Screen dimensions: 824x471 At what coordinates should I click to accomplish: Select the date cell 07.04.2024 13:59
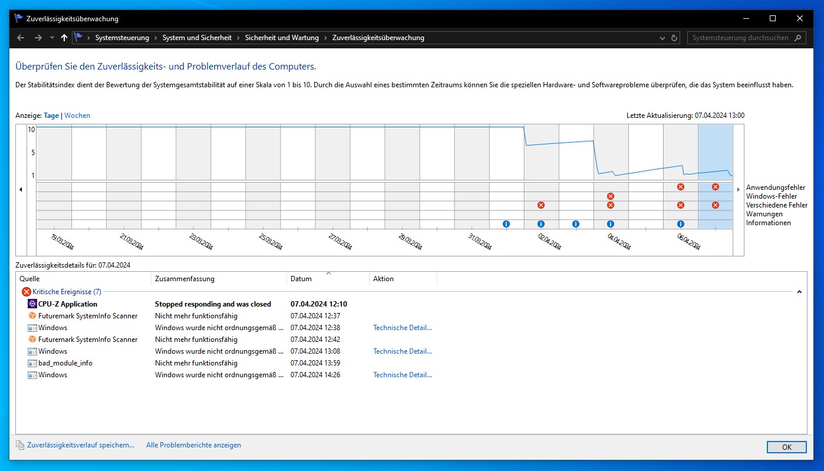click(315, 363)
